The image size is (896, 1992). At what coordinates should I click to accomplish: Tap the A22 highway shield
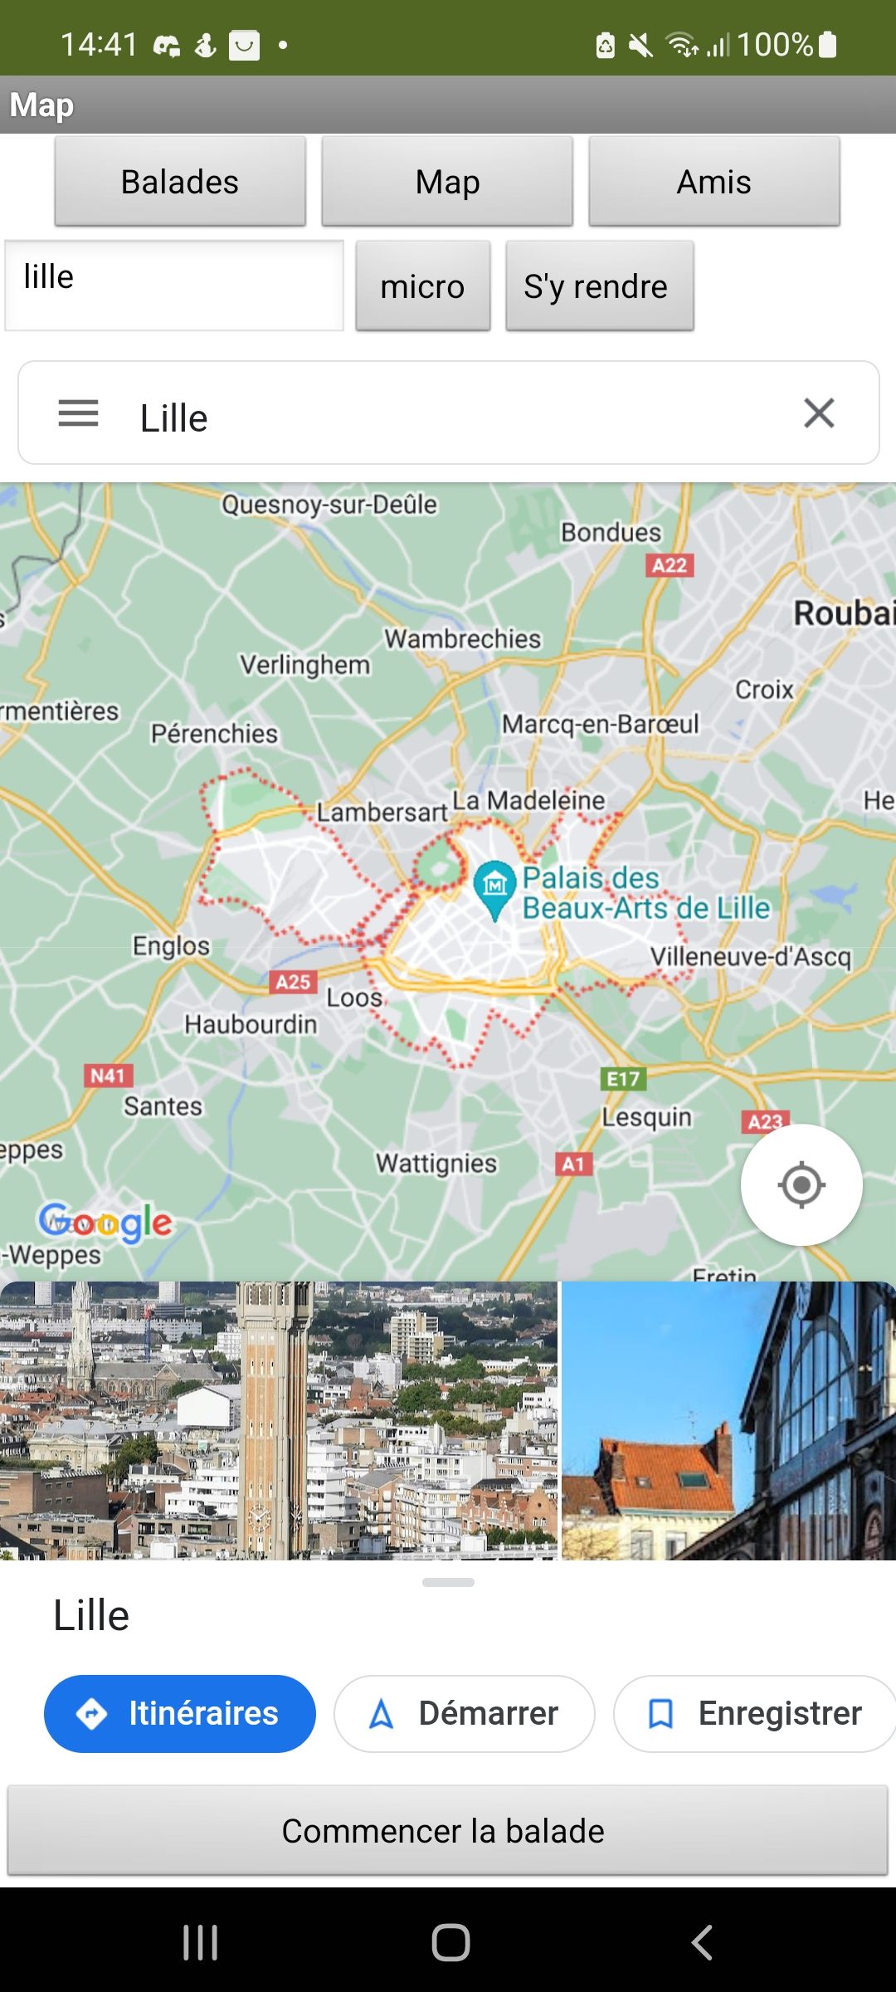coord(670,565)
